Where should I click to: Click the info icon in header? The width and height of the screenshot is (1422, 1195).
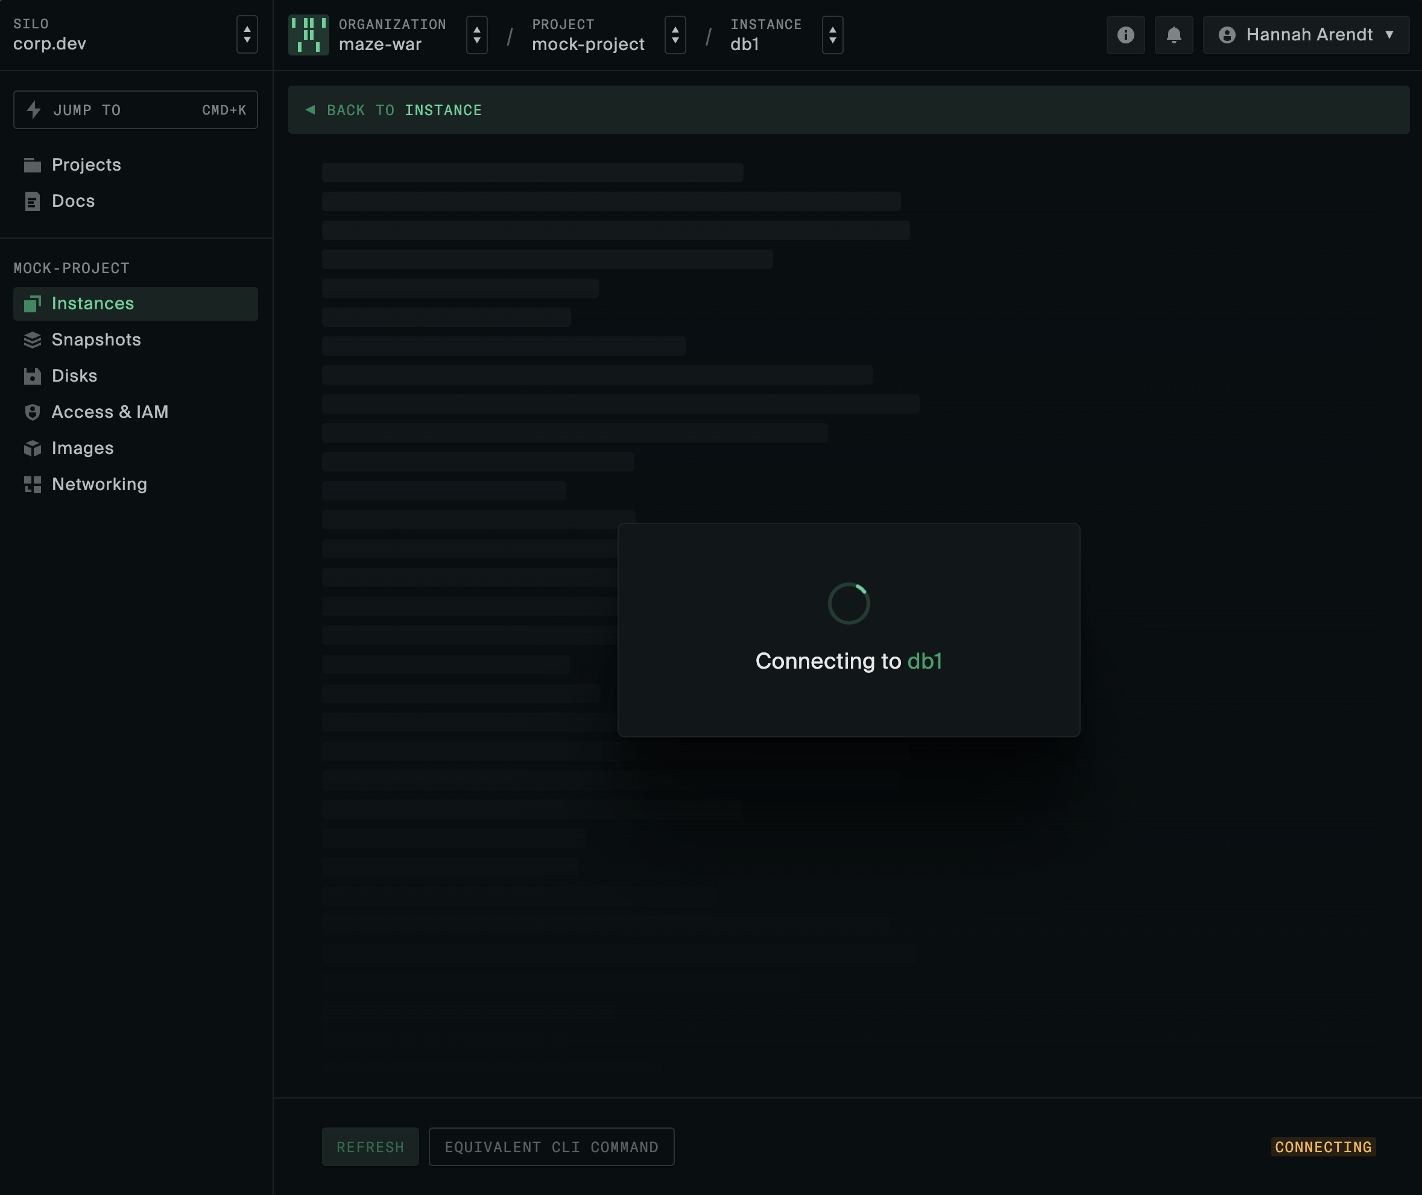(1125, 34)
